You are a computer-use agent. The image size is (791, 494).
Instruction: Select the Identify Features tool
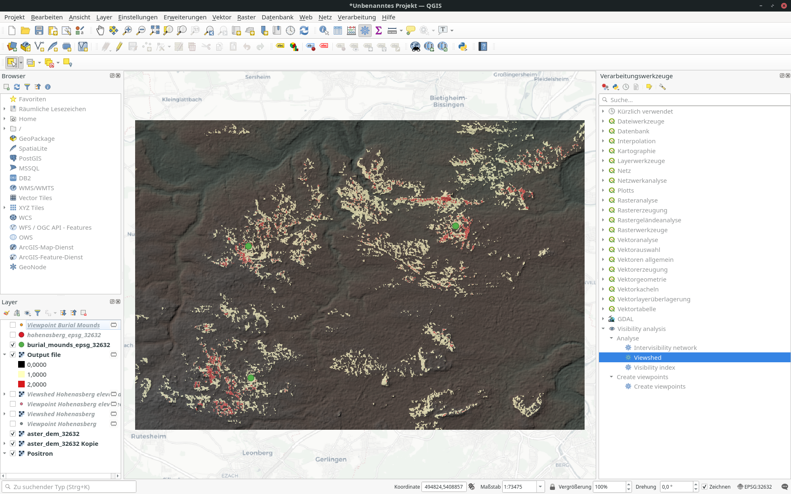click(324, 30)
